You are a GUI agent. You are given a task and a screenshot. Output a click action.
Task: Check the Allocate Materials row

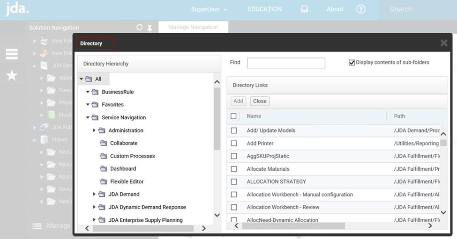coord(234,169)
